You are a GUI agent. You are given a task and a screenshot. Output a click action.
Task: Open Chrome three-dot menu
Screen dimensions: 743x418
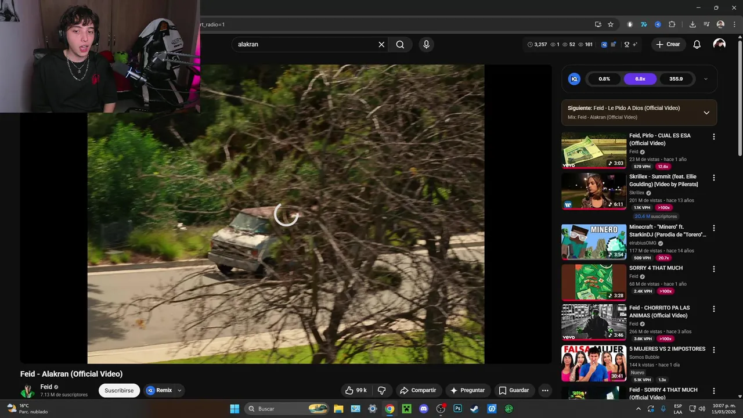point(734,24)
